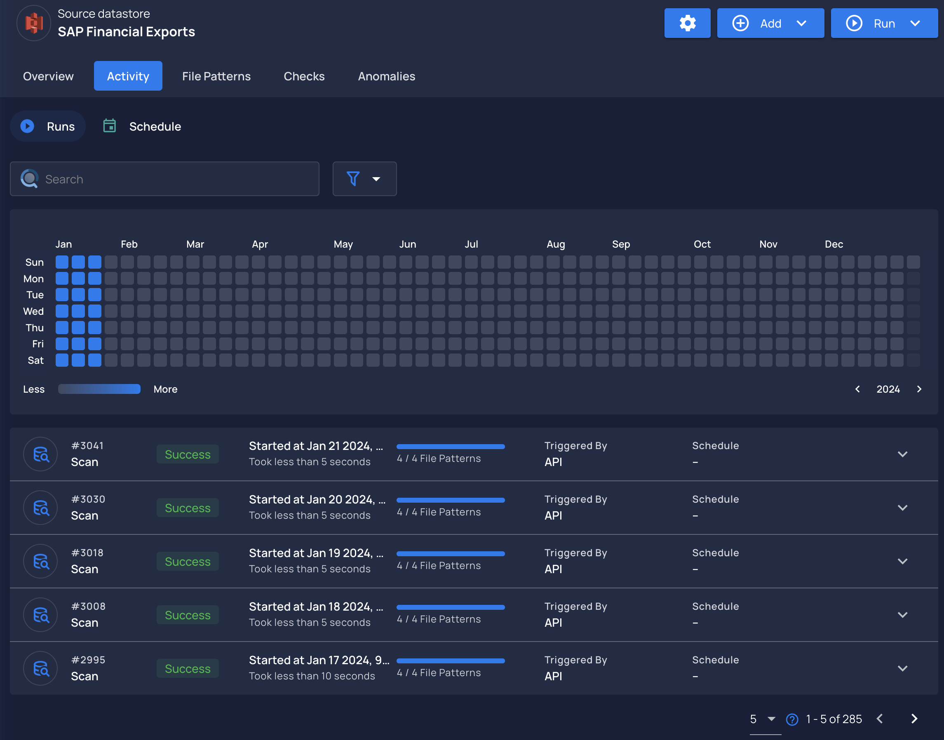Expand run #3041 details
This screenshot has width=944, height=740.
[x=902, y=454]
